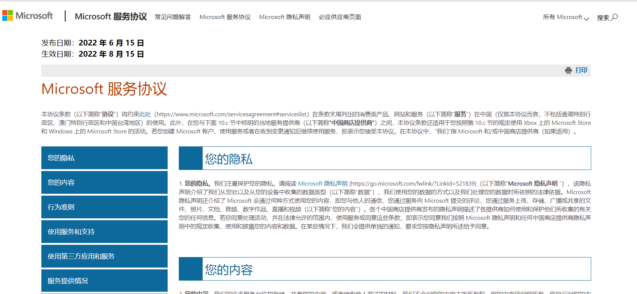Jump to 使用服务和支持 in sidebar
Viewport: 637px width, 294px height.
(x=104, y=231)
